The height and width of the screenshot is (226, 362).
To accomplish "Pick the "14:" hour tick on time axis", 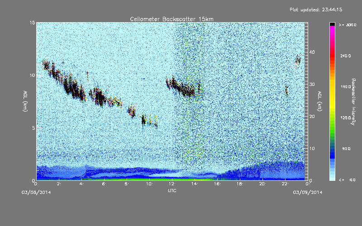I will click(195, 184).
